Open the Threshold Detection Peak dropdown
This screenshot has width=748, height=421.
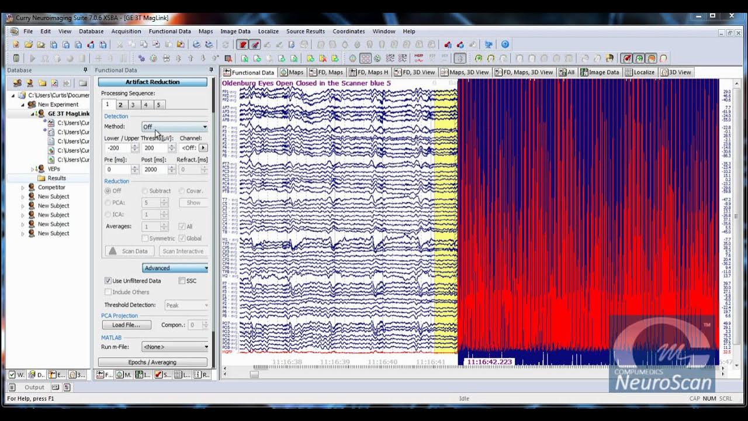(186, 305)
